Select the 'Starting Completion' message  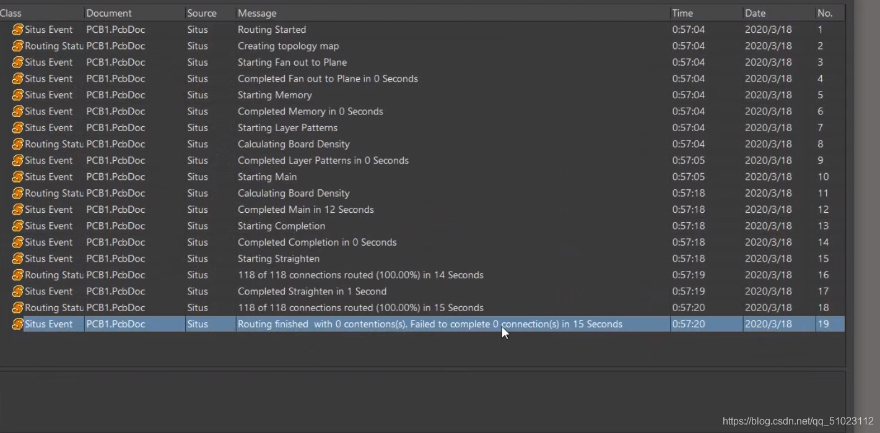coord(281,226)
